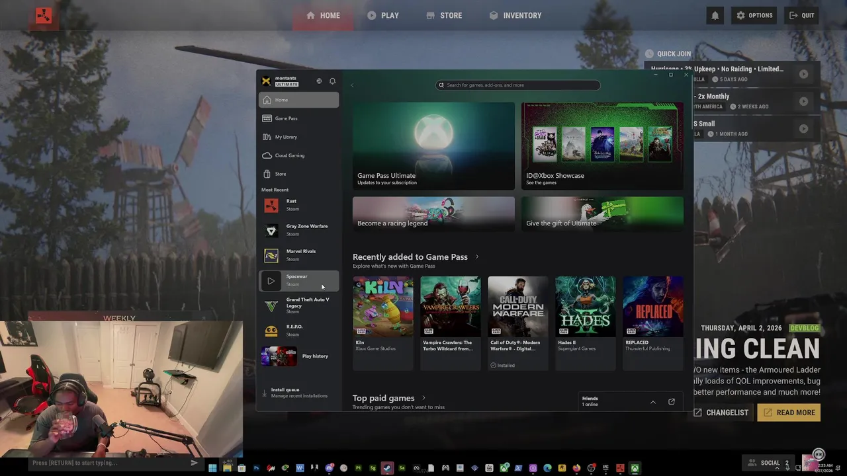Join the 2x Monthly server via play arrow
This screenshot has height=476, width=847.
pyautogui.click(x=803, y=101)
